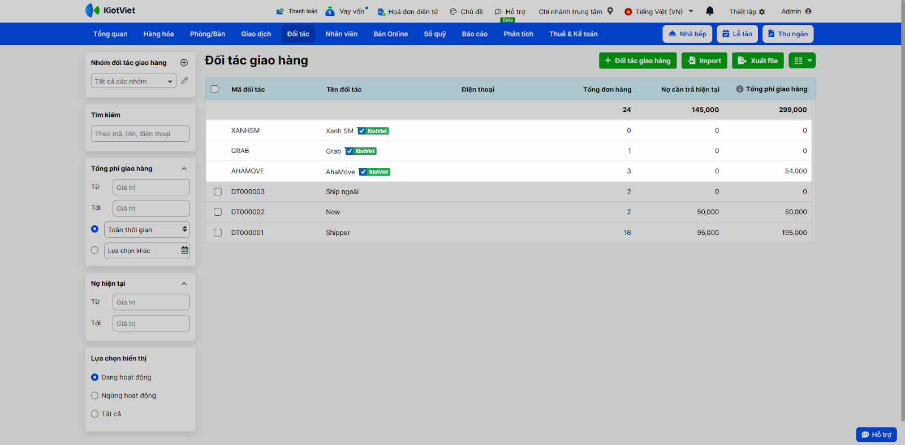Open the Giao dịch menu
Viewport: 905px width, 445px height.
(256, 34)
